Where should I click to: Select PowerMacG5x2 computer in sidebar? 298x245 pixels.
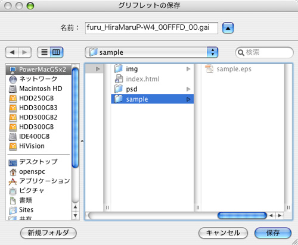39,70
